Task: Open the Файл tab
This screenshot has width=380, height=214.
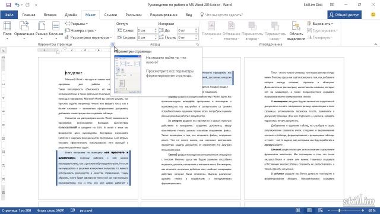Action: (x=9, y=15)
